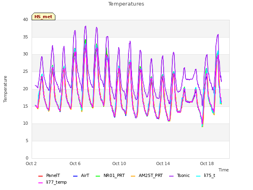Click the flat Tsonic plateau near Oct 16

[x=189, y=79]
